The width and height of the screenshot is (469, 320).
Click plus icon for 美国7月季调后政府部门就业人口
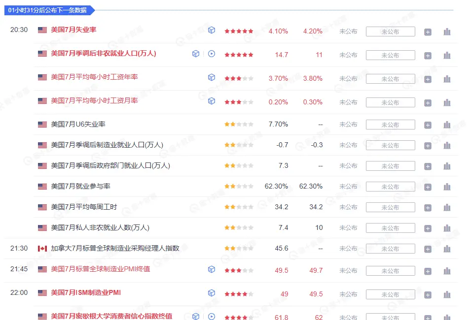(428, 166)
